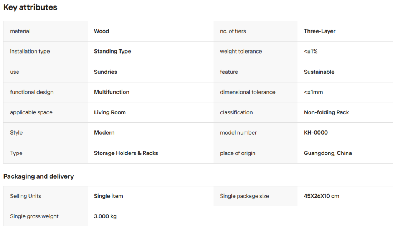Select the weight tolerance <±1% value

pyautogui.click(x=310, y=52)
